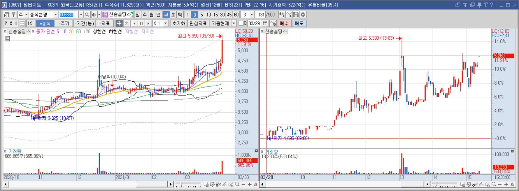Save chart with the floppy disk icon
Viewport: 519px width, 191px height.
[x=296, y=15]
